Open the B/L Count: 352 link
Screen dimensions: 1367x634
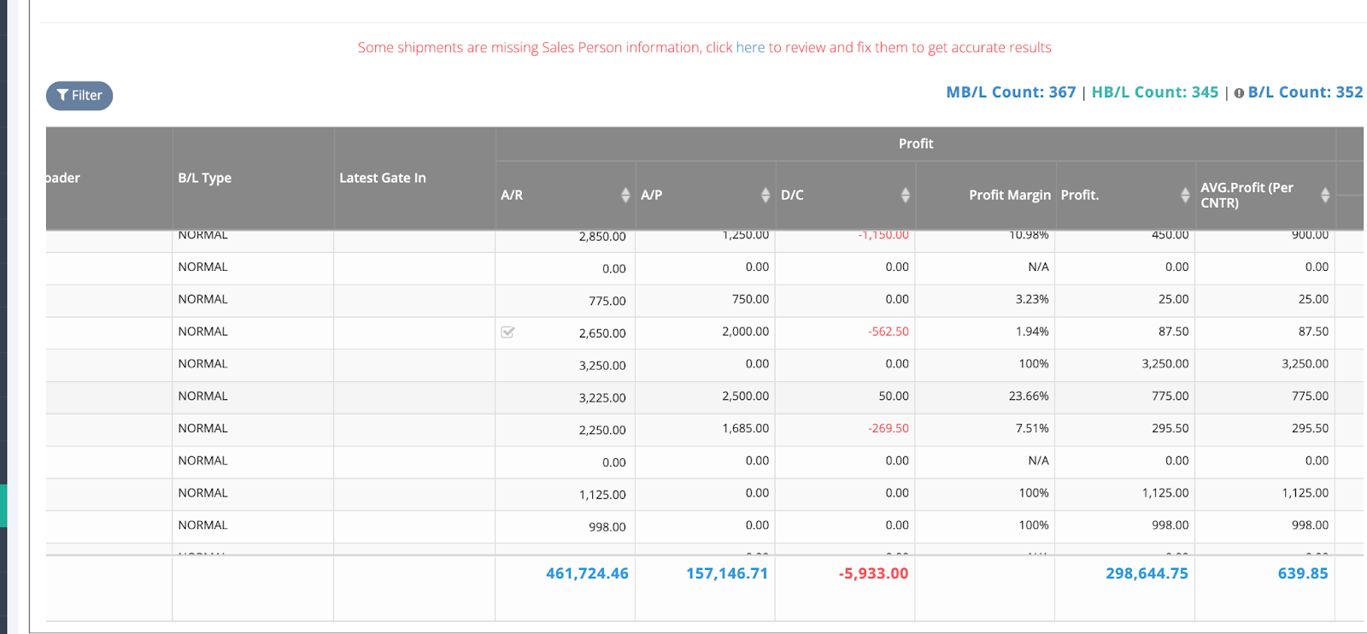(1305, 92)
